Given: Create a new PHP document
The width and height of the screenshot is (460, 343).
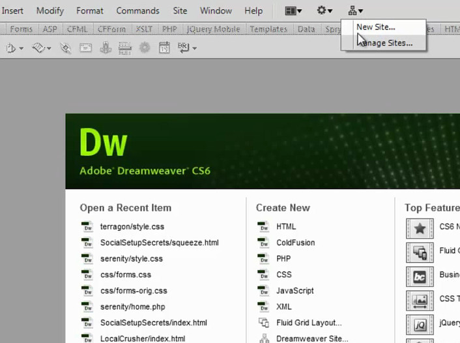Looking at the screenshot, I should tap(283, 259).
